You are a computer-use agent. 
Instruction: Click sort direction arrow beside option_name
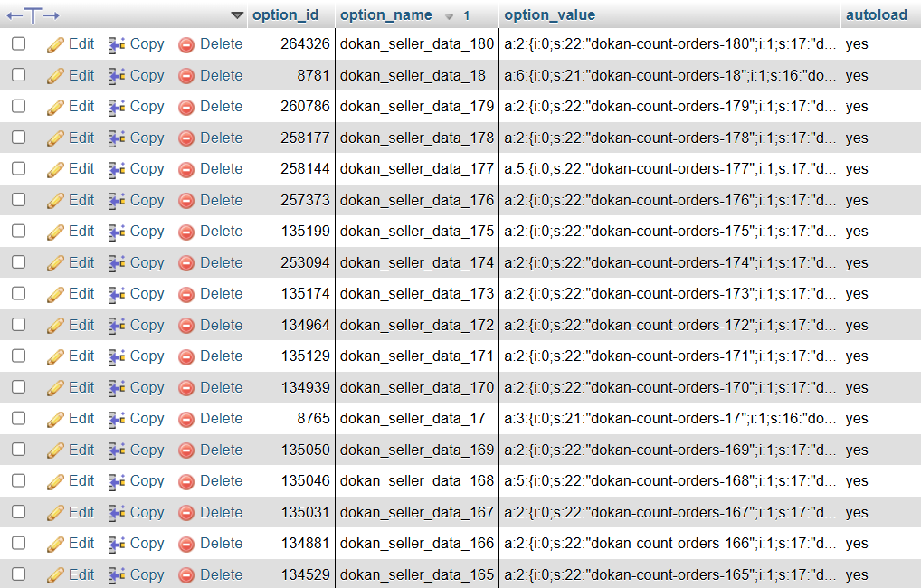450,16
